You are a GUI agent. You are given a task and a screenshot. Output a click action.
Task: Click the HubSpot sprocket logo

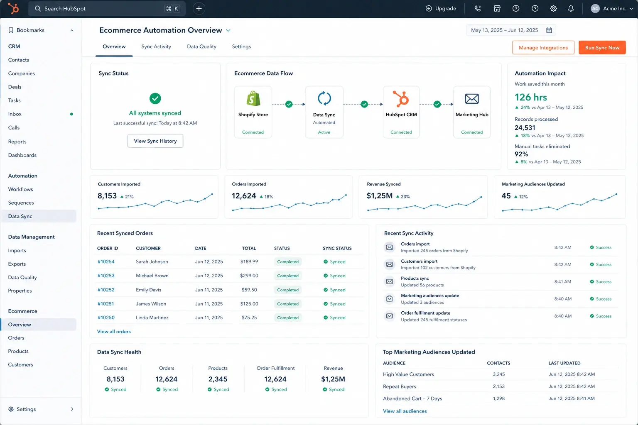point(13,8)
